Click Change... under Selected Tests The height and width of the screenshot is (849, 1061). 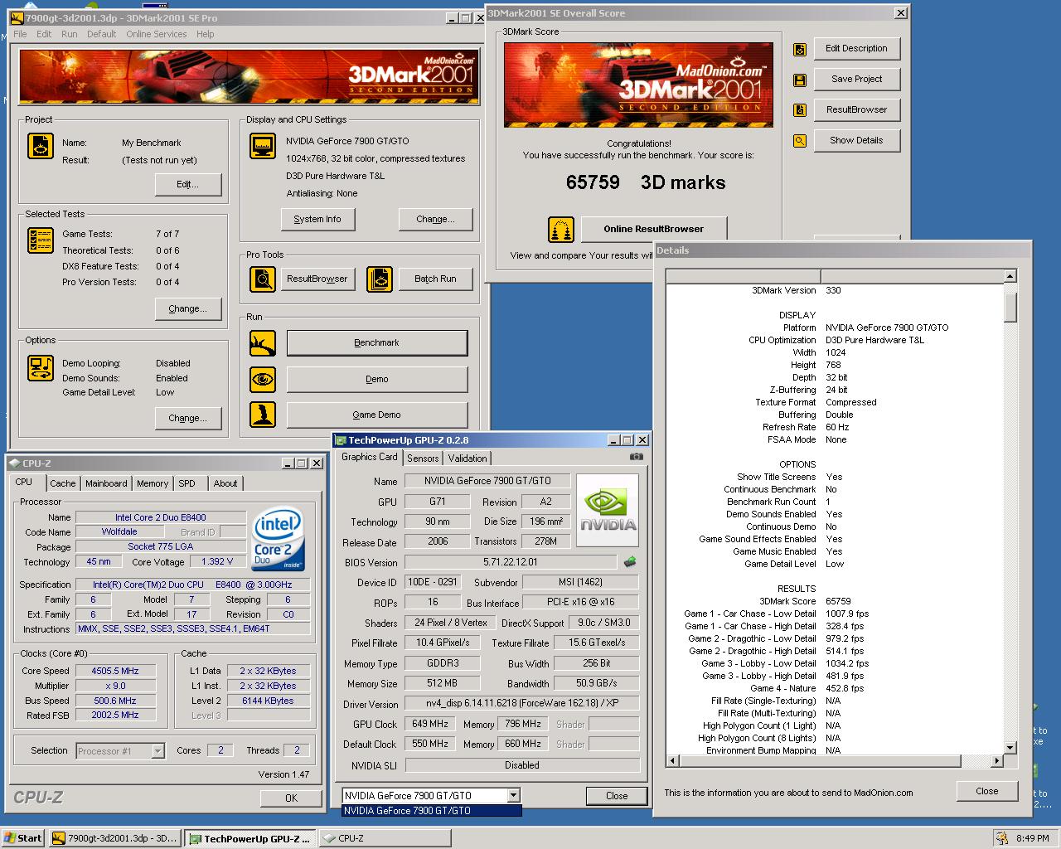(188, 308)
